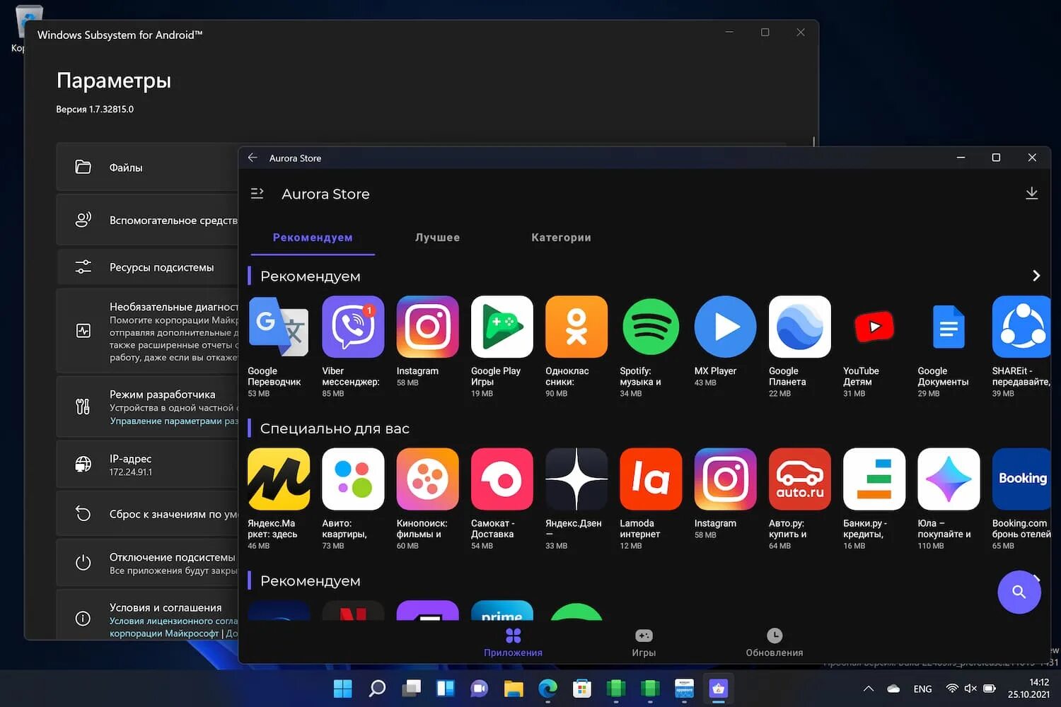Screen dimensions: 1061x707
Task: Open File Explorer from taskbar
Action: pos(514,688)
